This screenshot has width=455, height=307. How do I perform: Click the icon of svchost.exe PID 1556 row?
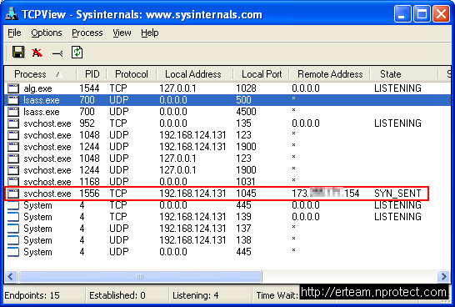pos(13,194)
